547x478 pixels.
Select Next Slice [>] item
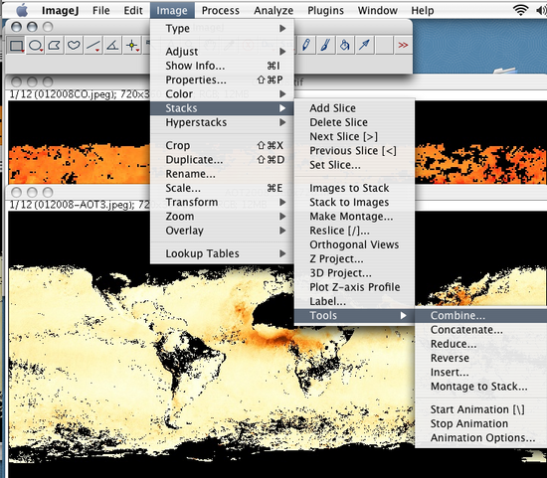click(x=354, y=137)
